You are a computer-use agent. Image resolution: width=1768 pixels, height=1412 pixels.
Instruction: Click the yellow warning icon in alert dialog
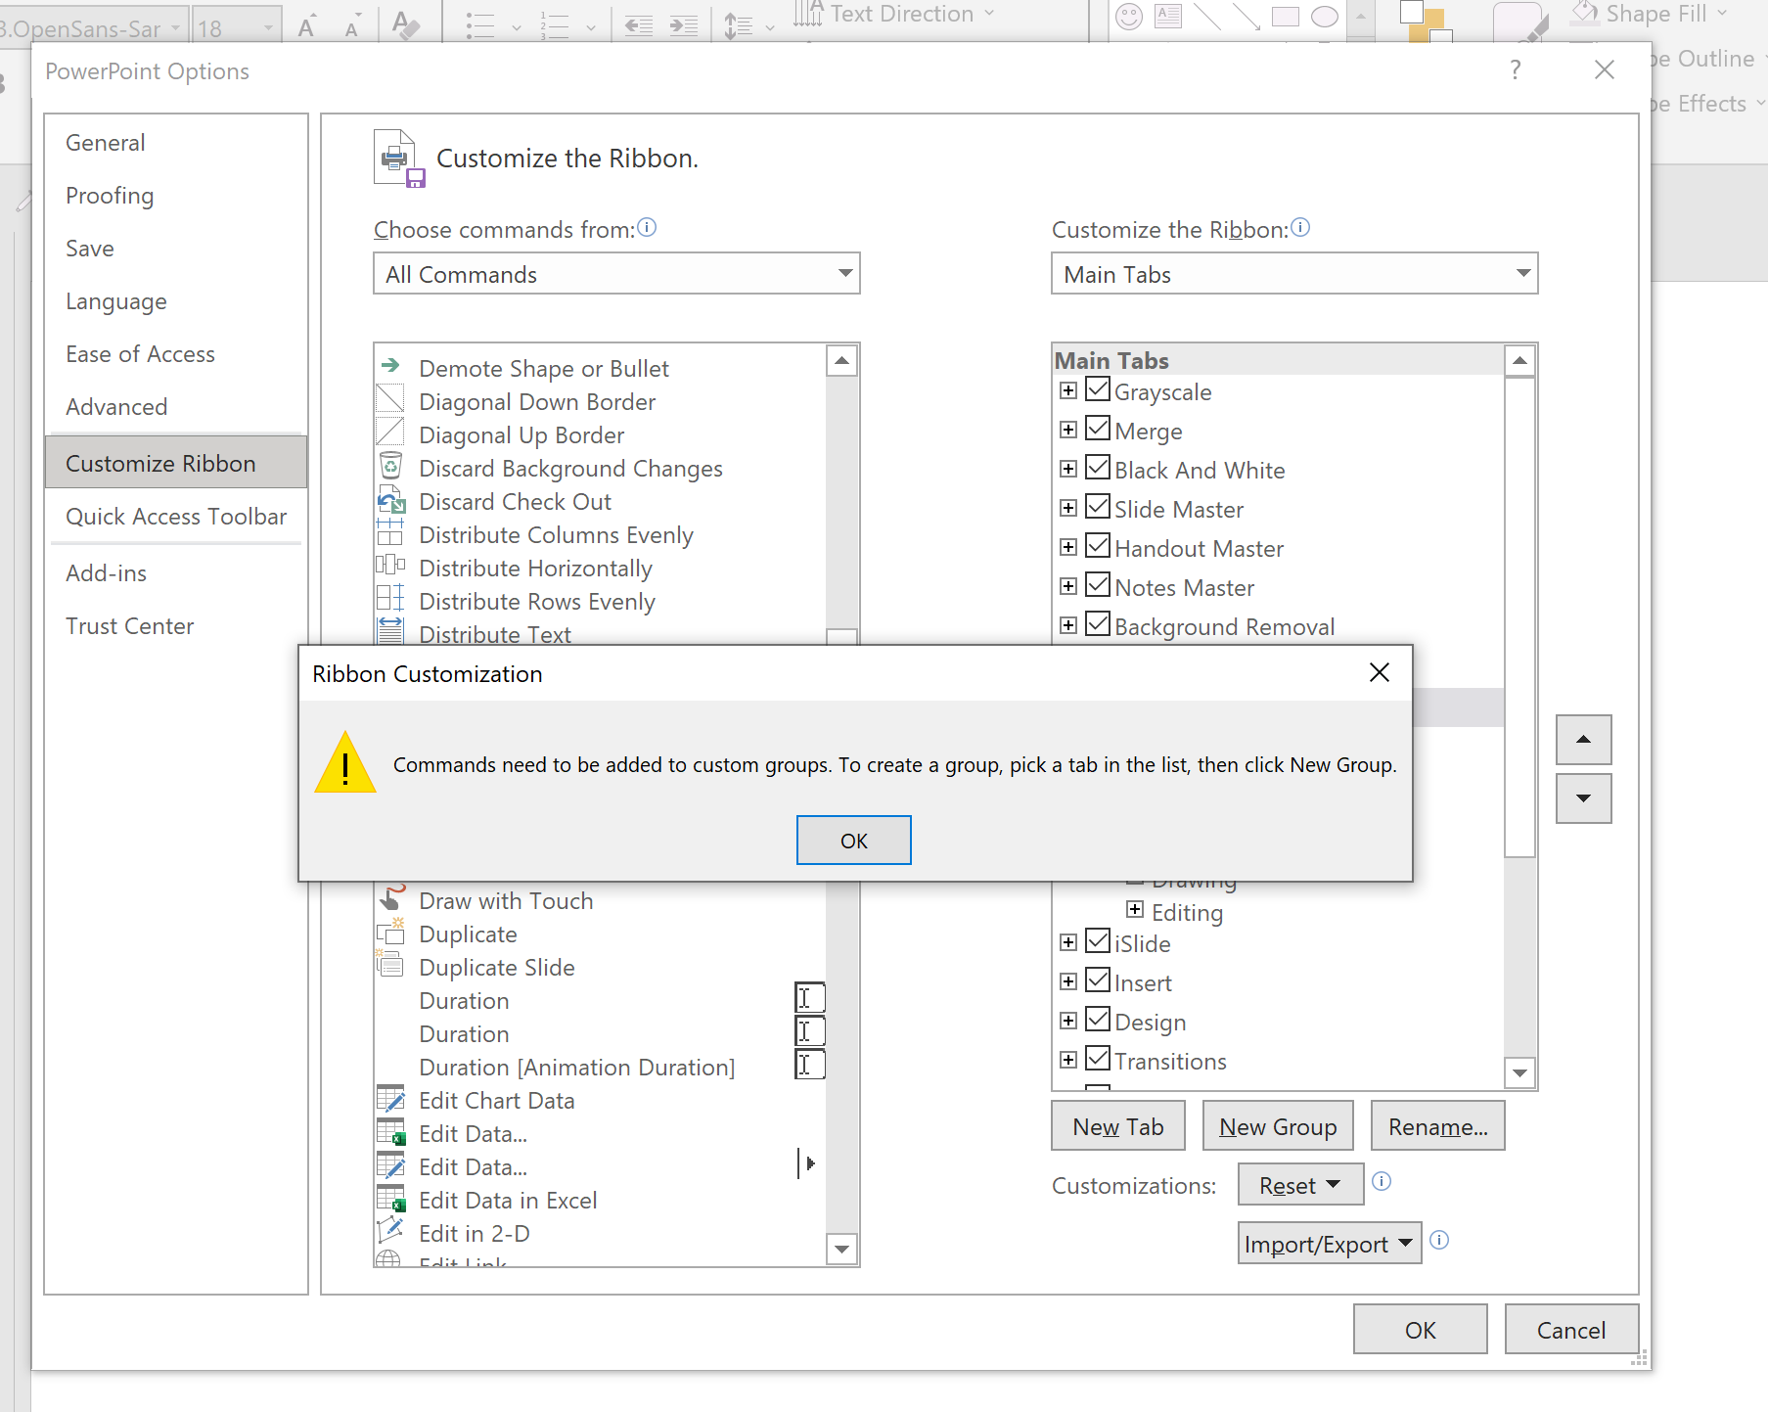345,762
